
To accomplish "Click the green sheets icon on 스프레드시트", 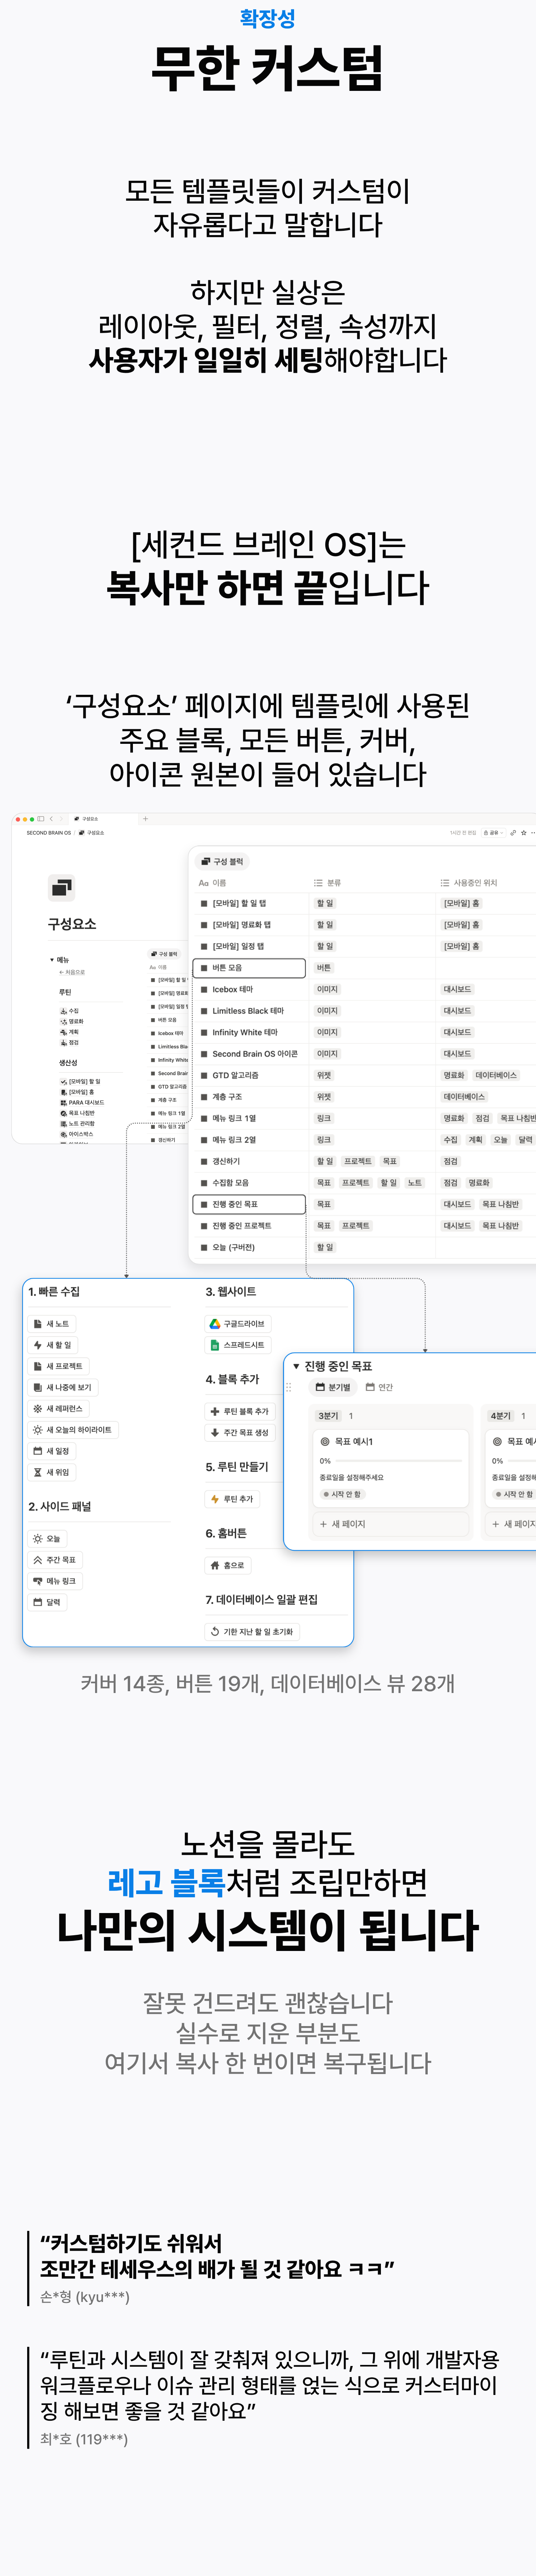I will 215,1345.
